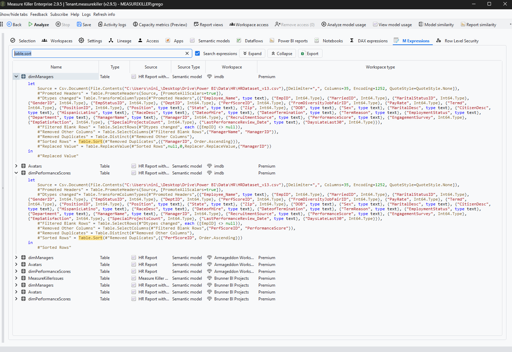Image resolution: width=512 pixels, height=352 pixels.
Task: Click the Expand button
Action: [252, 53]
